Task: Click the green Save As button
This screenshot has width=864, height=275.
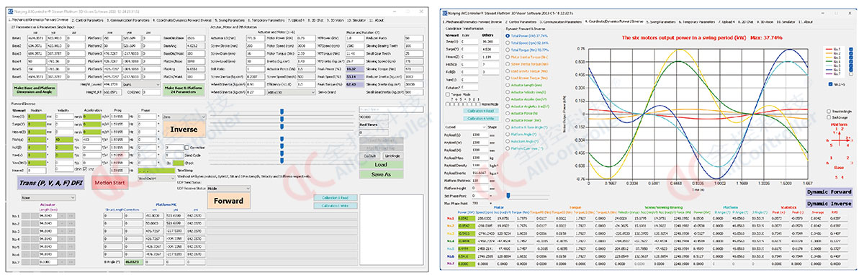Action: [x=381, y=174]
